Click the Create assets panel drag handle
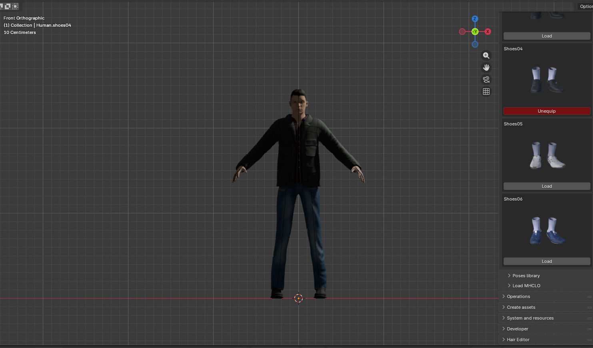This screenshot has height=348, width=593. tap(589, 308)
